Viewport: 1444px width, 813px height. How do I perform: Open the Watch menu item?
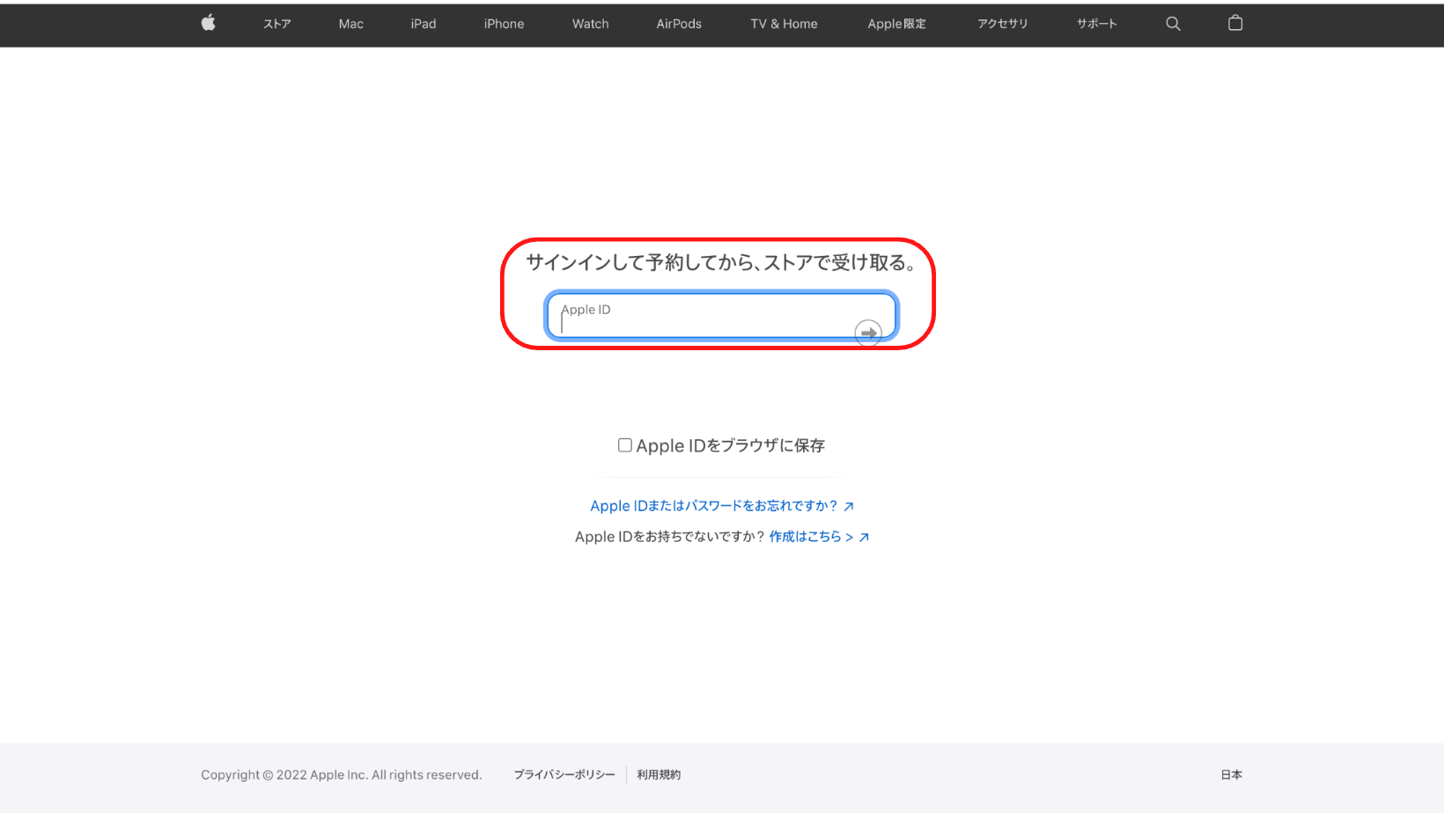591,24
